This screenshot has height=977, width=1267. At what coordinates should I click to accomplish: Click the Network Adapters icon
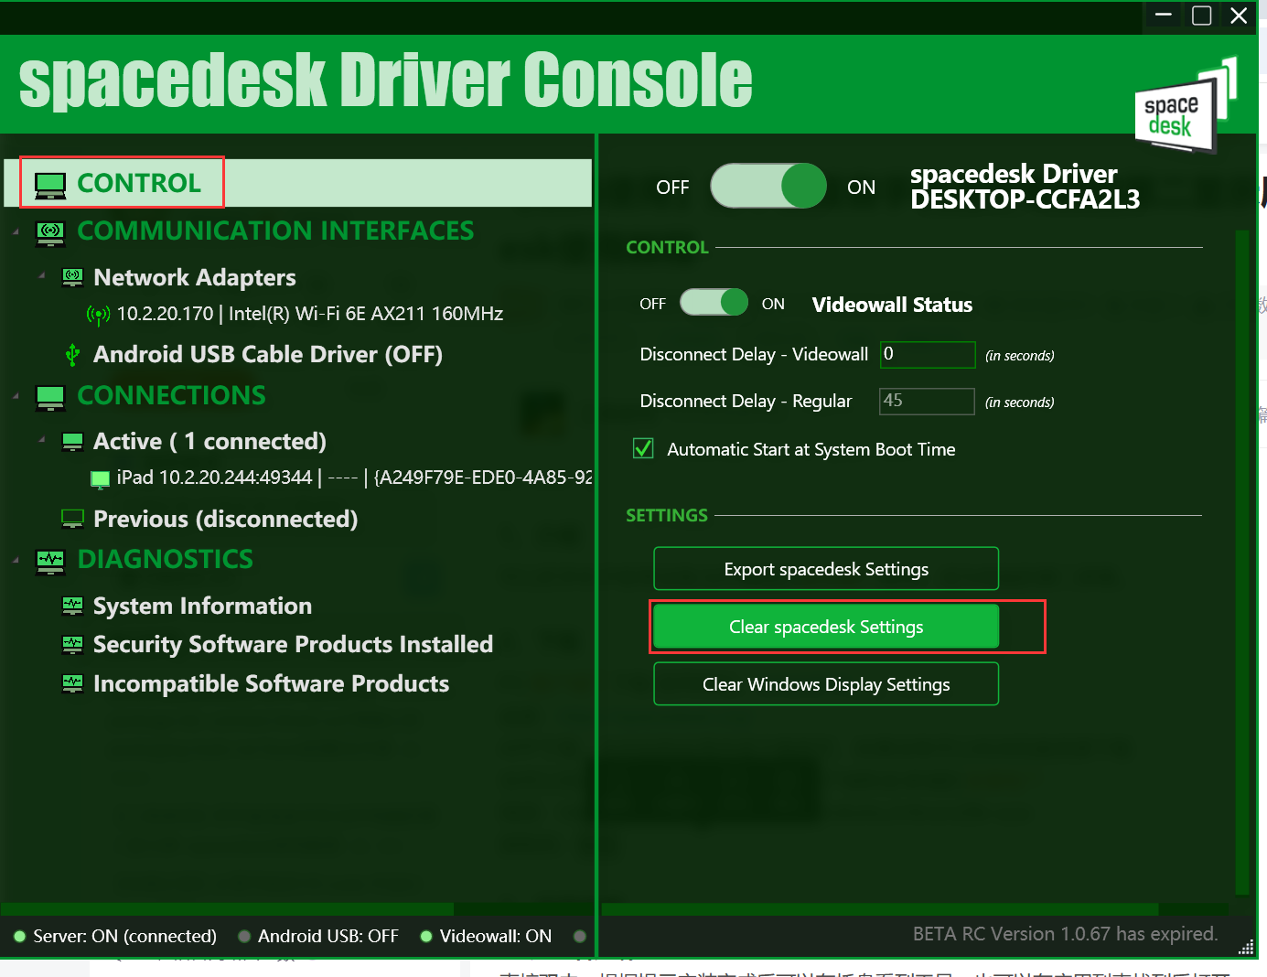[x=72, y=277]
